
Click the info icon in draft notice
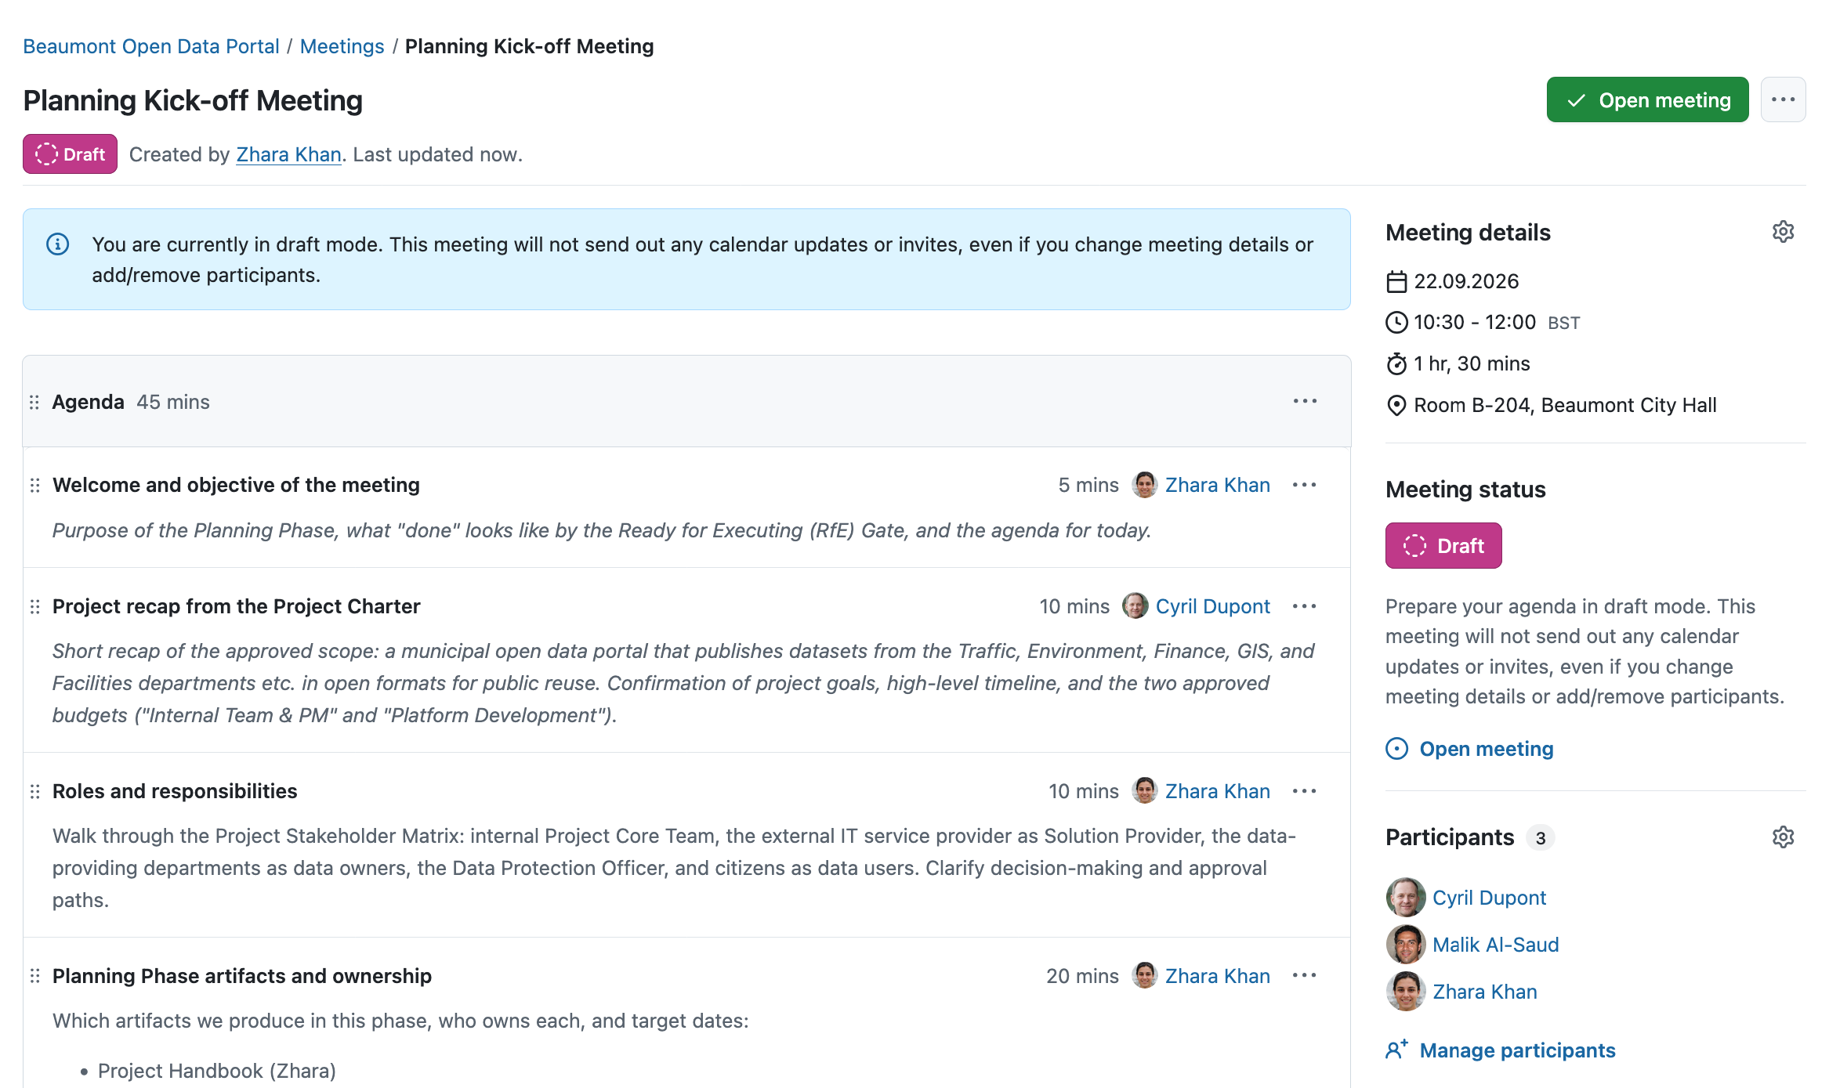(x=58, y=244)
